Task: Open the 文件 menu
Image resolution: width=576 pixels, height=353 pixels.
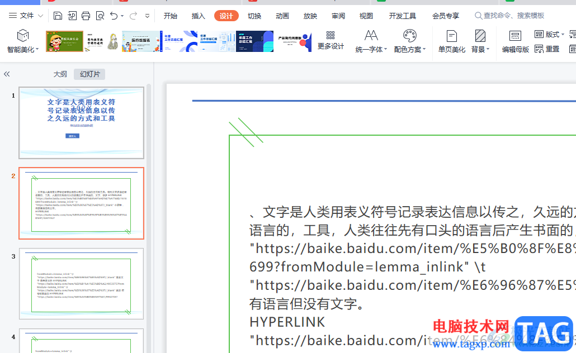Action: (x=26, y=16)
